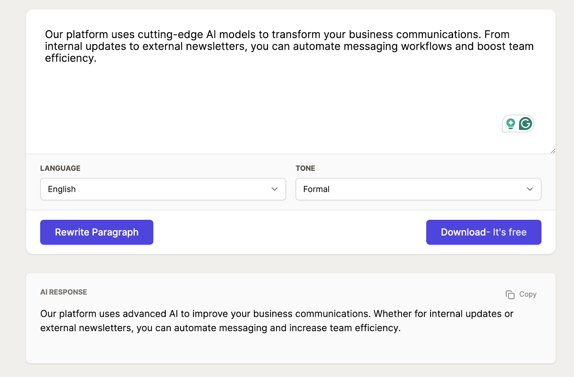Click the AI RESPONSE heading

[63, 292]
